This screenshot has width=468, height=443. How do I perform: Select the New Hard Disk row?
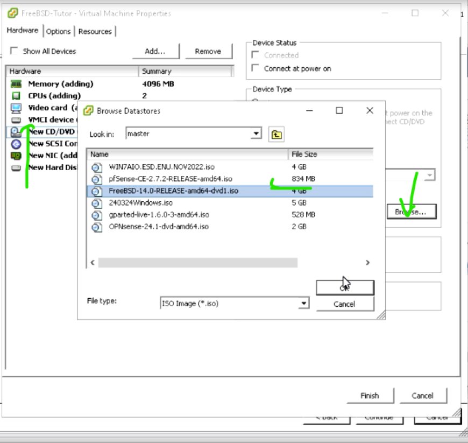[x=42, y=167]
